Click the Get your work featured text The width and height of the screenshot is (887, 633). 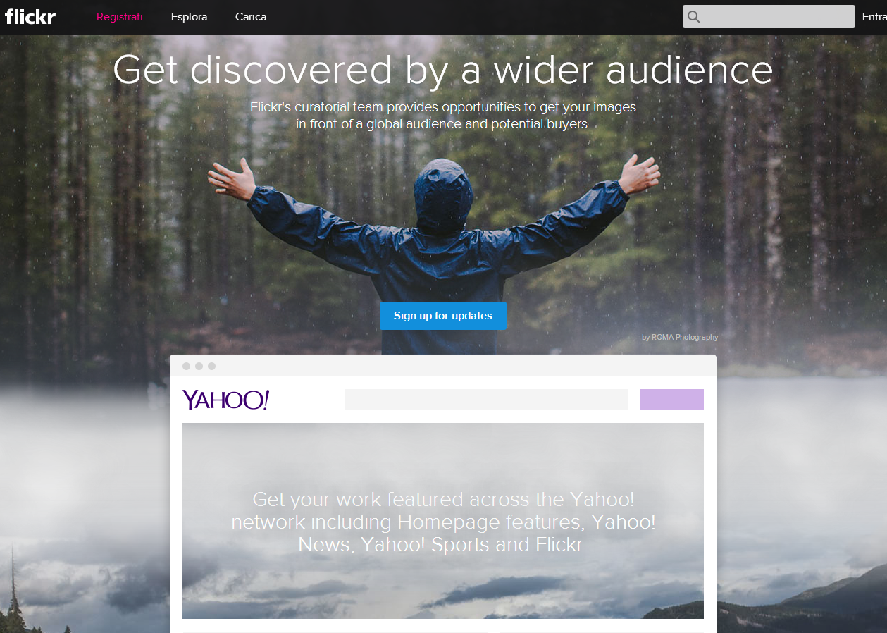tap(443, 522)
